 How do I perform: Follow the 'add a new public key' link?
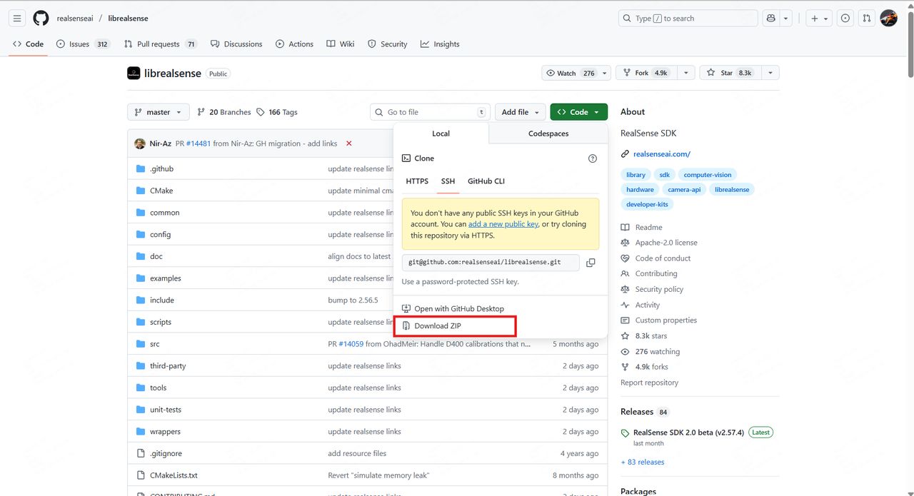[503, 224]
